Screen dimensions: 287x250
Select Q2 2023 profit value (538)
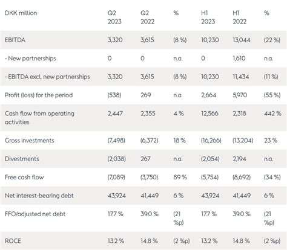[x=114, y=95]
